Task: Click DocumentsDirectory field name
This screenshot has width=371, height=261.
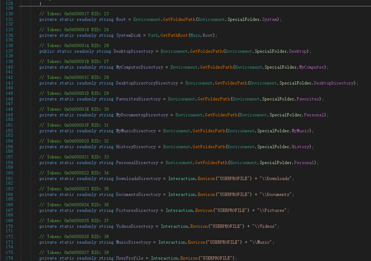Action: (138, 195)
